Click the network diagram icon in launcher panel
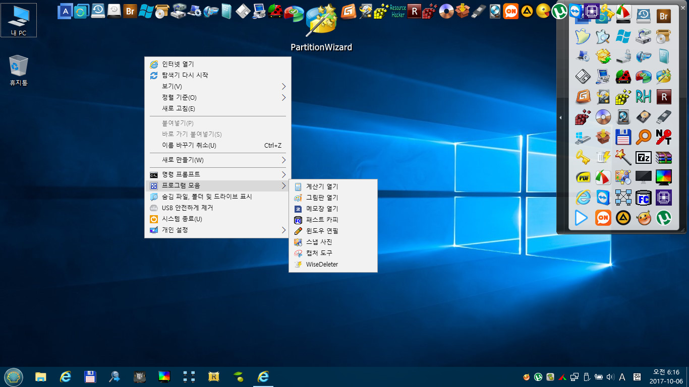 623,198
